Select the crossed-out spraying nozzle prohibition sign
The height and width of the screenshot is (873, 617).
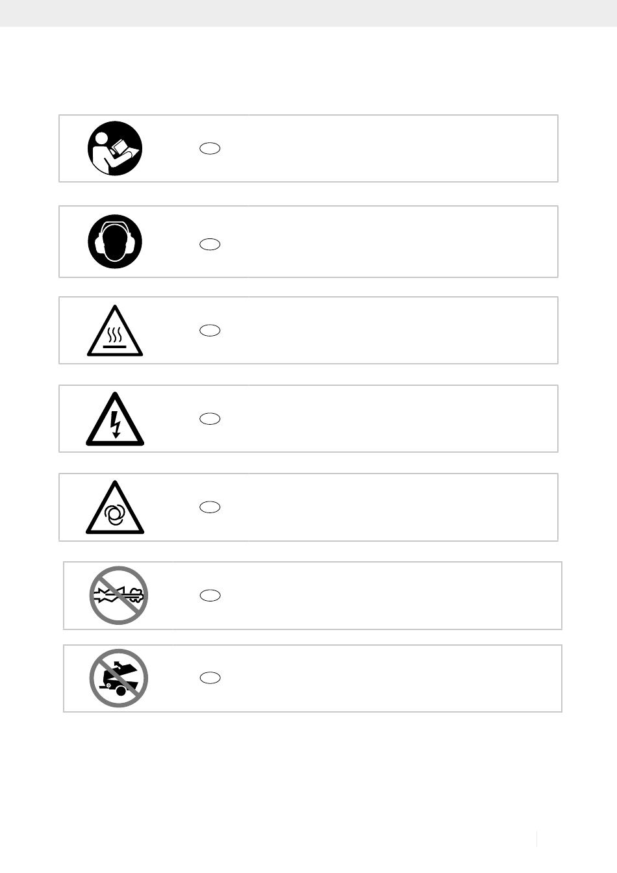119,596
